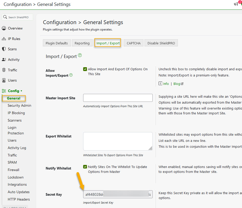This screenshot has height=208, width=242.
Task: Select Security Admin config item
Action: [20, 105]
